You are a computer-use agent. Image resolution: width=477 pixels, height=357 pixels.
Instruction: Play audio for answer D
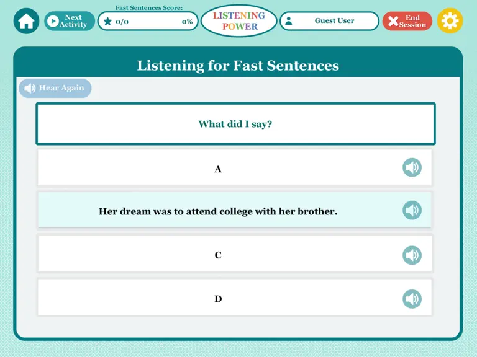pyautogui.click(x=412, y=299)
